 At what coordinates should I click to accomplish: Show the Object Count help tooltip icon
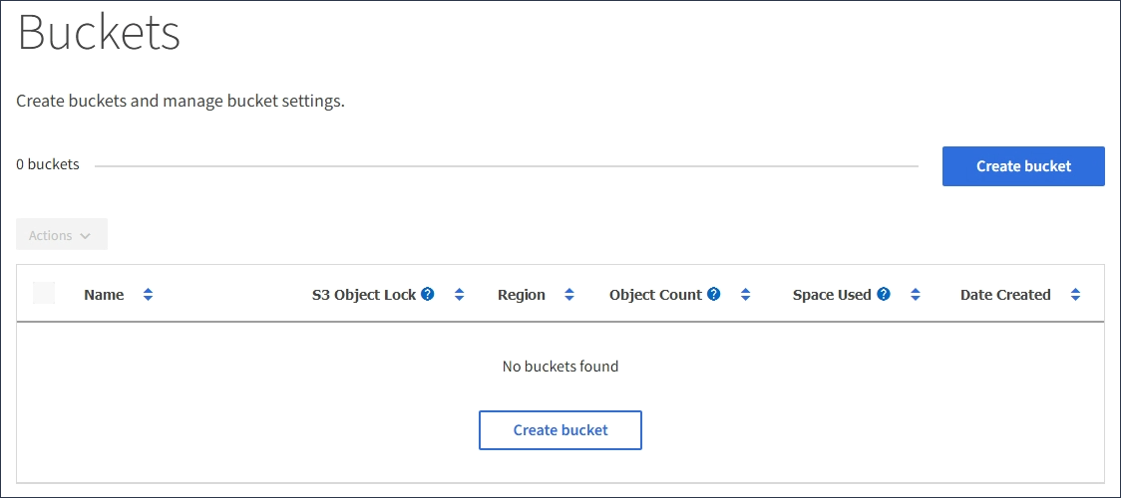[x=714, y=294]
